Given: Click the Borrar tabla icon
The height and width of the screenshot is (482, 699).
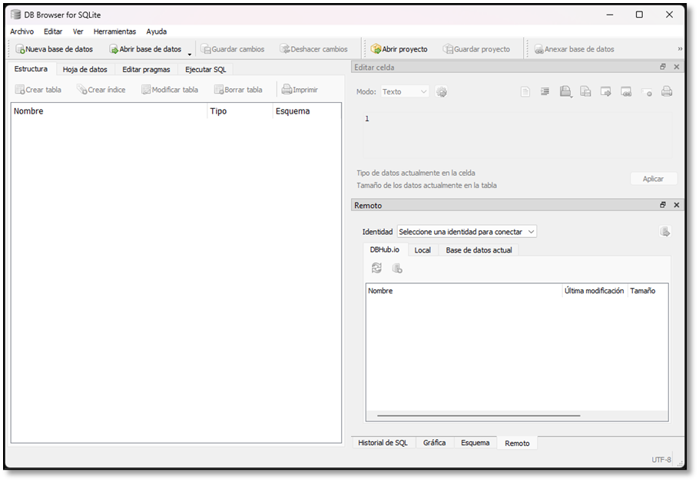Looking at the screenshot, I should coord(218,90).
